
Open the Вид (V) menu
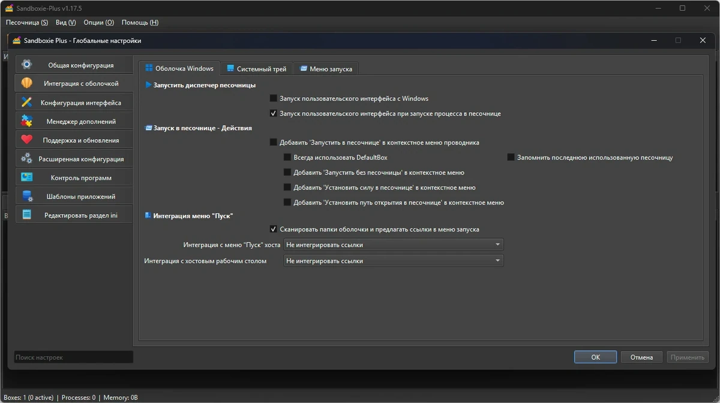[x=65, y=22]
